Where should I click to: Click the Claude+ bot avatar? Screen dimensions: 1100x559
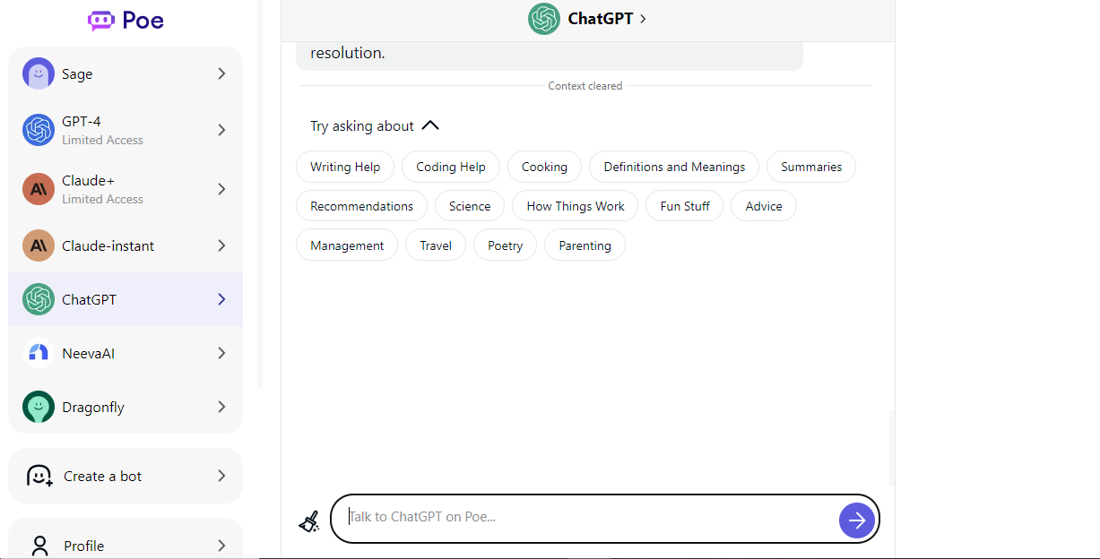coord(39,189)
